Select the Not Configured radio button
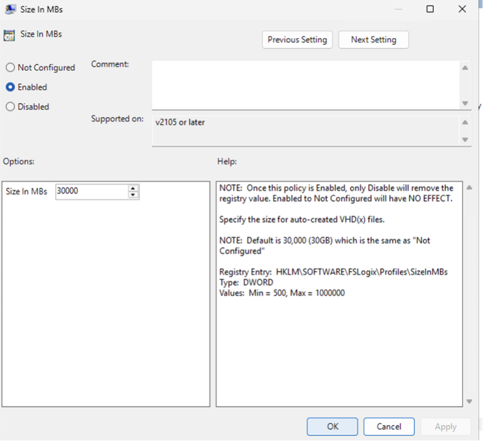This screenshot has height=441, width=484. 10,67
